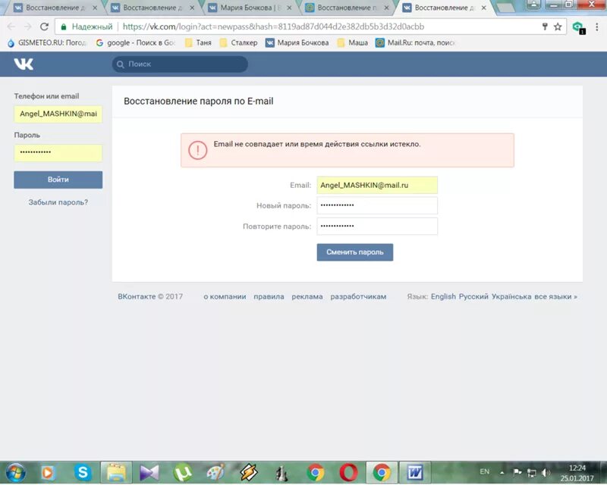Open the Маша bookmarks folder
Viewport: 607px width, 485px height.
point(353,42)
